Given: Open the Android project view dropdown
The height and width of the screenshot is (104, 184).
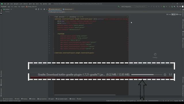Looking at the screenshot, I should [7, 9].
